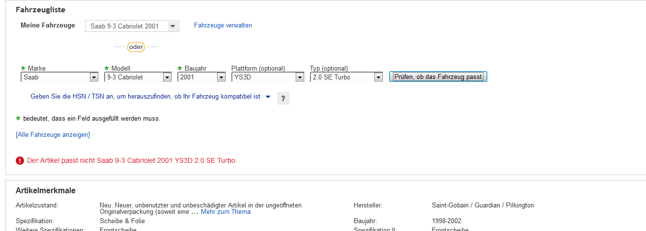Open the Fahrzeuge verwalten link
Image resolution: width=646 pixels, height=231 pixels.
pyautogui.click(x=223, y=25)
